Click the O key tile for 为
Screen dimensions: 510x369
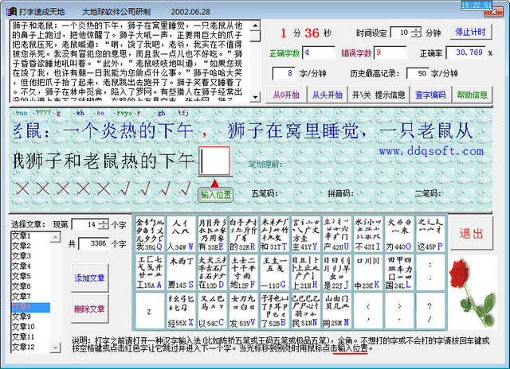(x=399, y=235)
